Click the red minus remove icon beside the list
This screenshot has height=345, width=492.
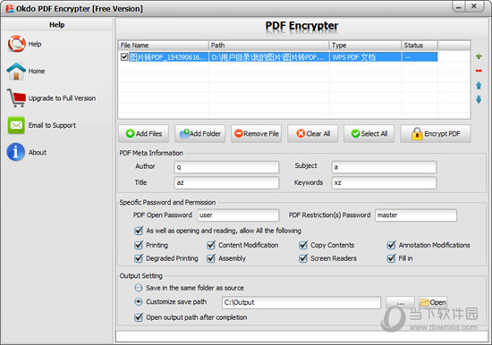point(479,71)
